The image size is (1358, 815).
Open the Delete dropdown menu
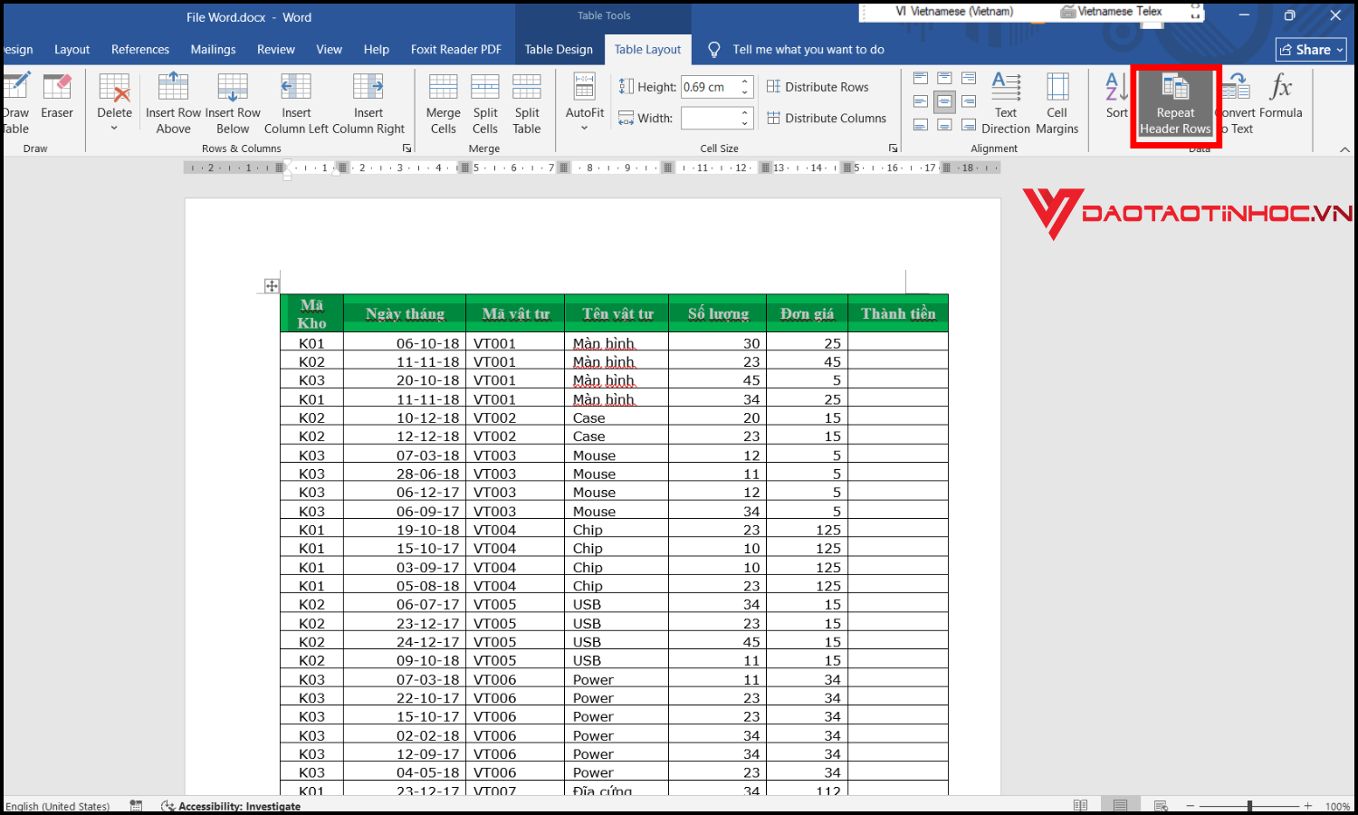click(114, 128)
